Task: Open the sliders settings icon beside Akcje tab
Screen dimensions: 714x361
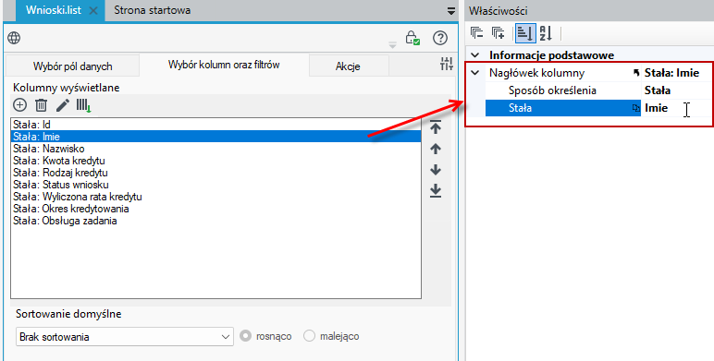Action: (447, 64)
